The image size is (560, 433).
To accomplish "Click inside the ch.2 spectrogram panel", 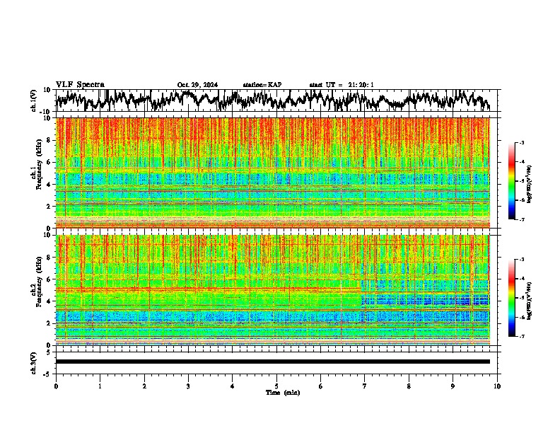I will pos(273,290).
